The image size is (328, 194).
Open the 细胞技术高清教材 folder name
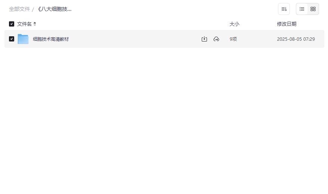click(x=51, y=39)
